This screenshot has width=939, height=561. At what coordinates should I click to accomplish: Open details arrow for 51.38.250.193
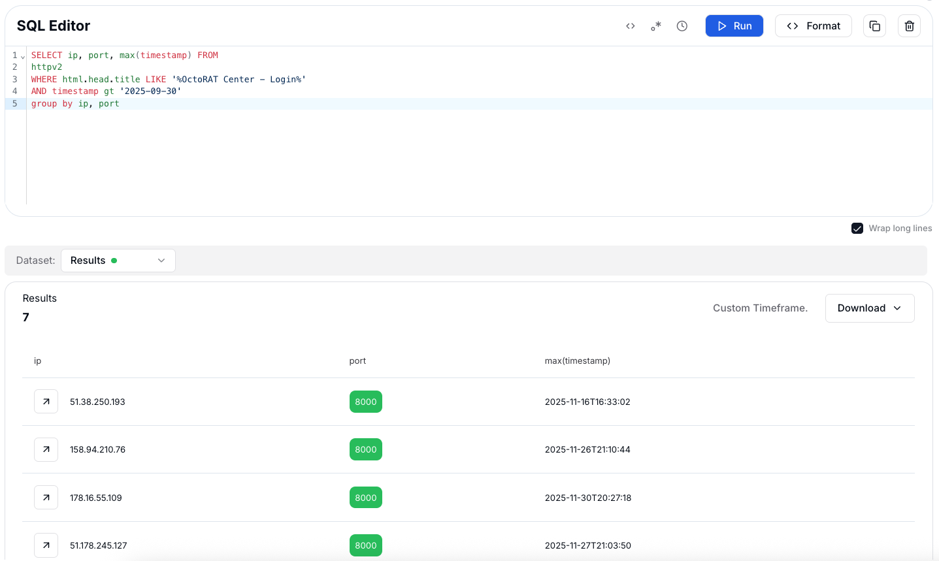(46, 402)
